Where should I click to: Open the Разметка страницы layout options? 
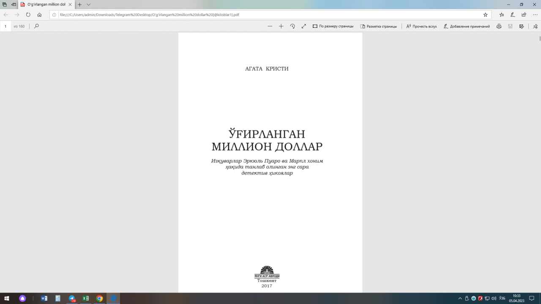pos(378,26)
